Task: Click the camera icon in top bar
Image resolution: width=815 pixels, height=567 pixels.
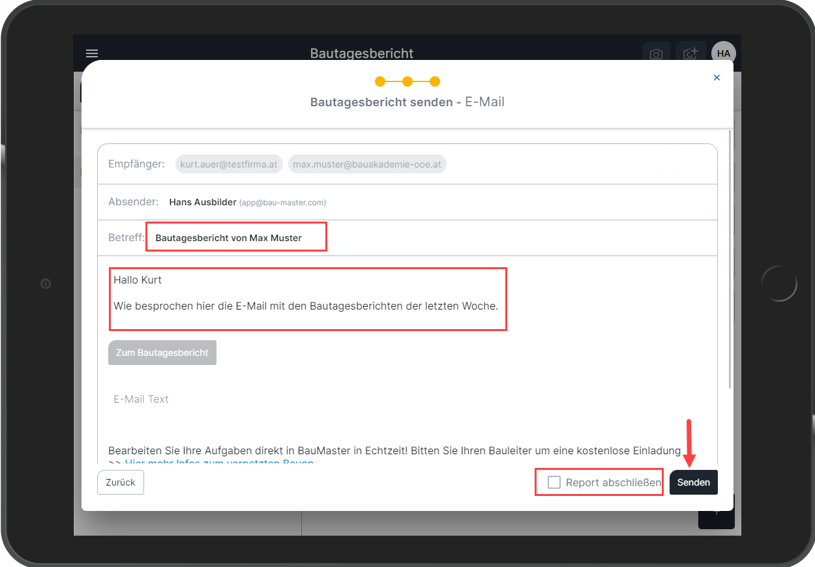Action: click(656, 53)
